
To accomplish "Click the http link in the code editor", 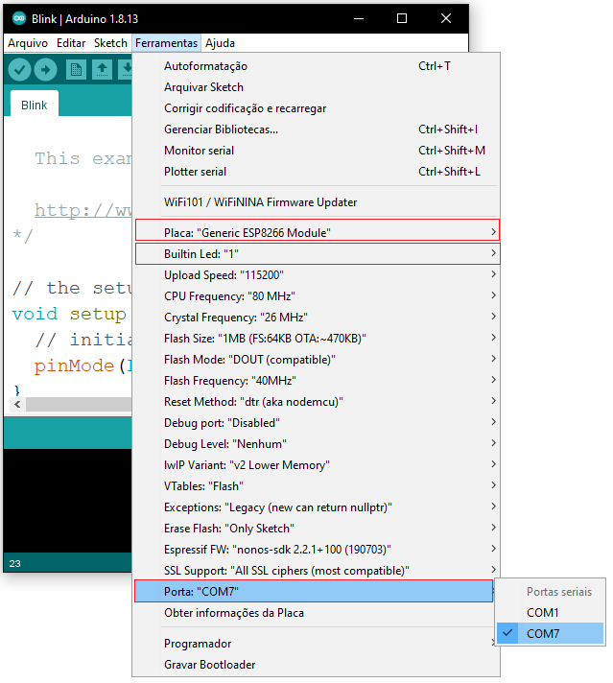I will [x=83, y=210].
